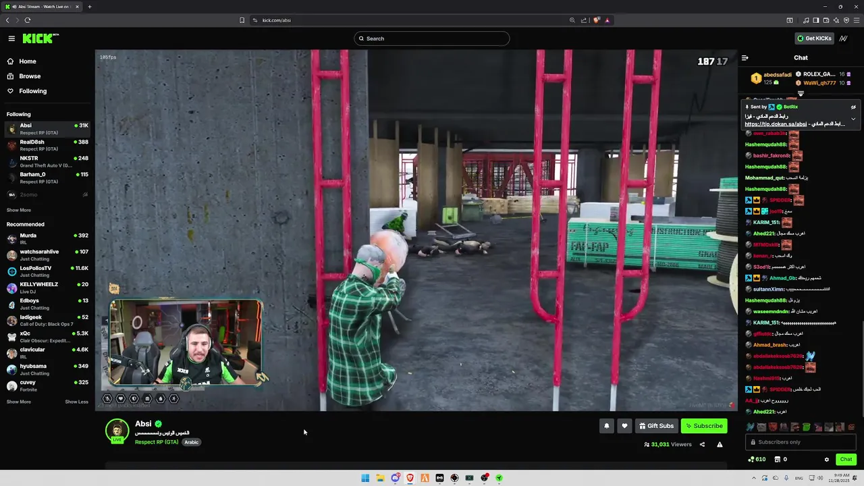
Task: Open Browse in sidebar
Action: tap(30, 76)
